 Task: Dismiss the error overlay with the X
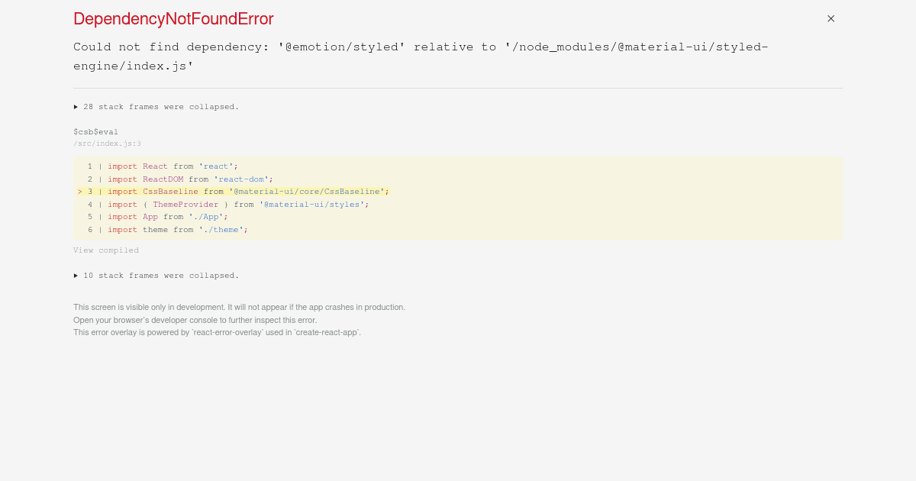pyautogui.click(x=831, y=18)
